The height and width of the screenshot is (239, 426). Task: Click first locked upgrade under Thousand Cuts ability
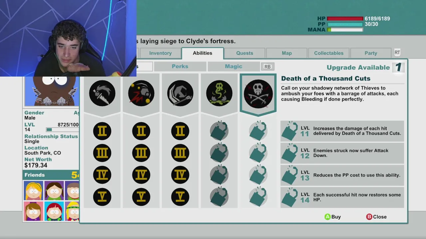258,131
